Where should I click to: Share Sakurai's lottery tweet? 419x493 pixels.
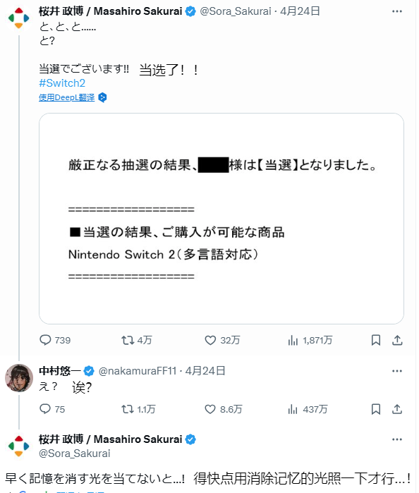tap(397, 340)
